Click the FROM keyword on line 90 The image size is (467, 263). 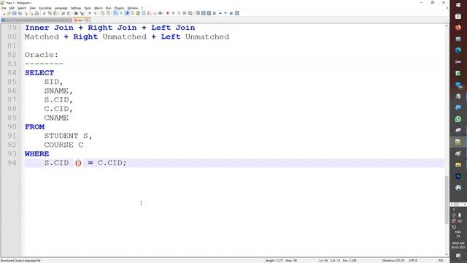(34, 126)
